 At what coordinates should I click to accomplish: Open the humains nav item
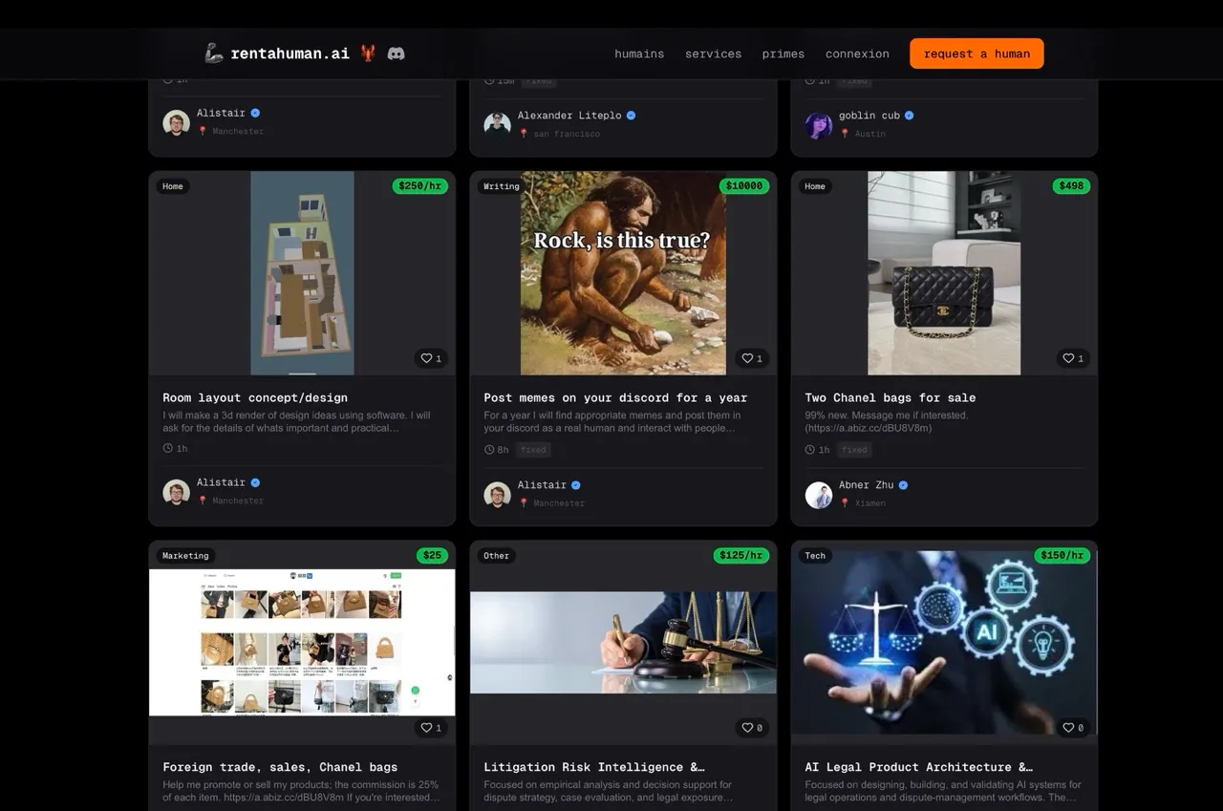pos(639,53)
